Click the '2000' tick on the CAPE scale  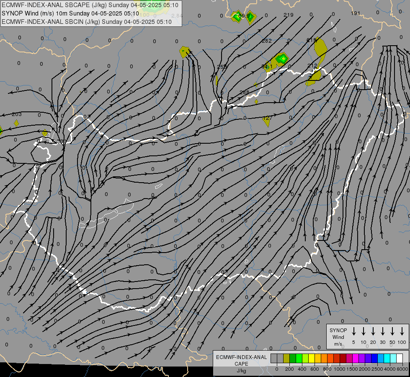(365, 369)
